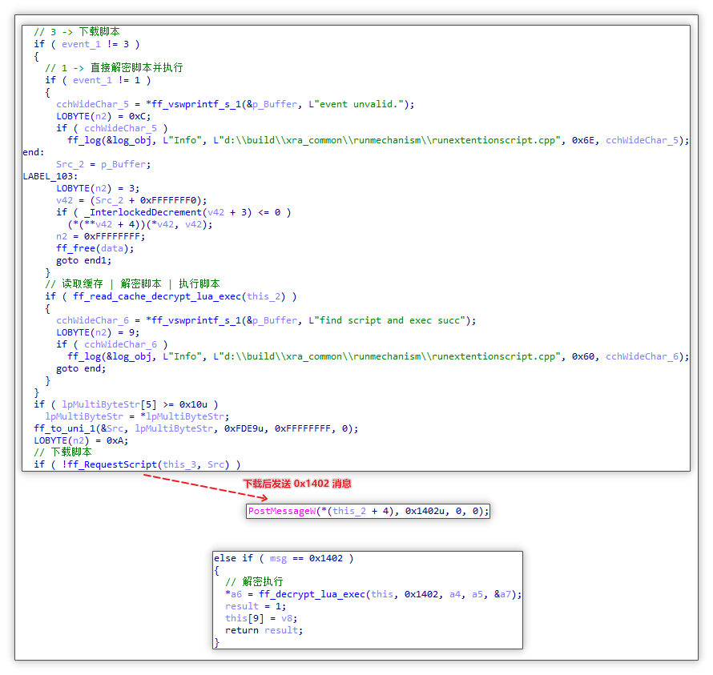Viewport: 713px width, 675px height.
Task: Click ff_read_cache_decrypt_lua_exec function name
Action: pos(158,296)
